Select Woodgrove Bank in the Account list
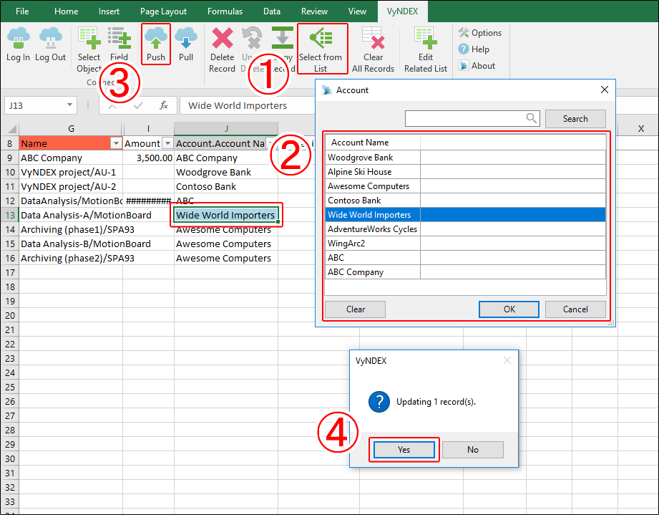Screen dimensions: 659x515 coord(466,158)
